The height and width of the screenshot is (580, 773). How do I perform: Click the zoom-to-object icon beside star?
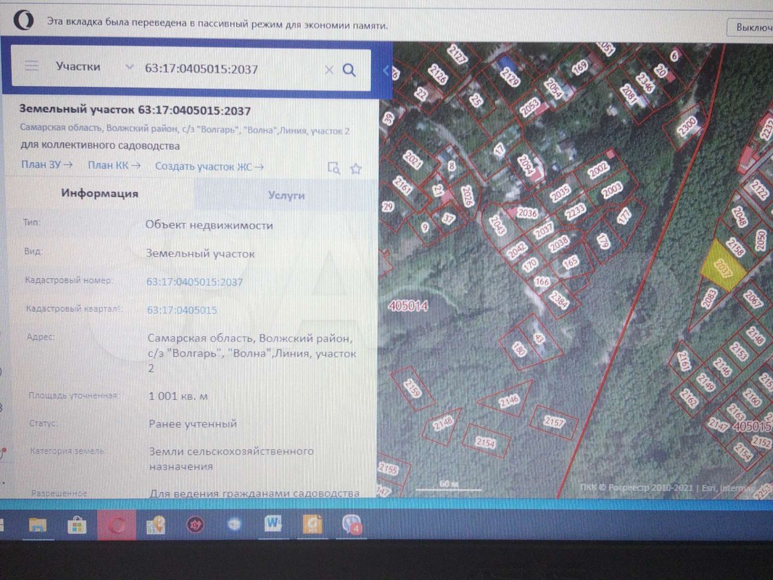click(x=333, y=168)
